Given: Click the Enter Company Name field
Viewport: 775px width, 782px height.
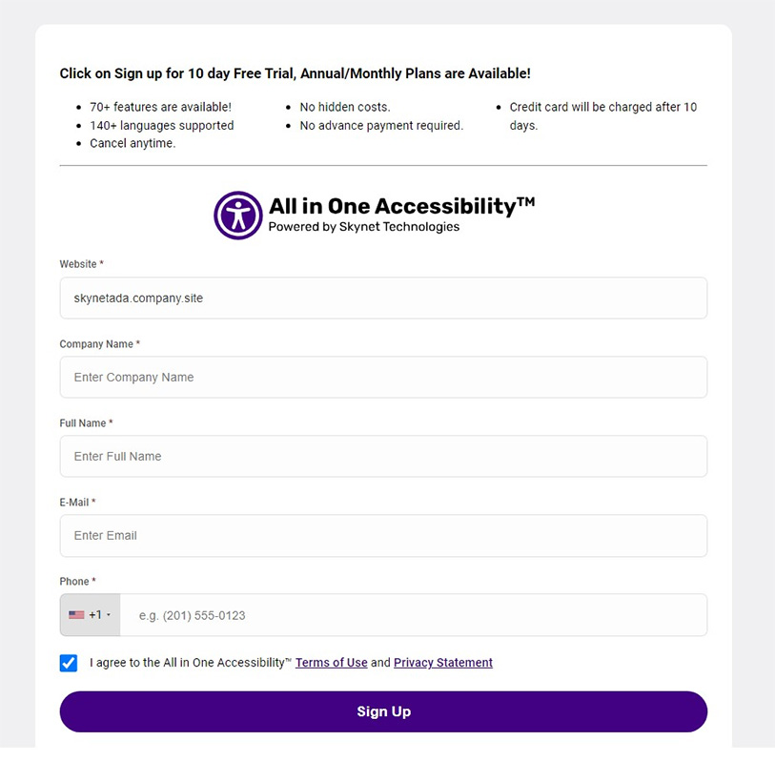Looking at the screenshot, I should 381,377.
